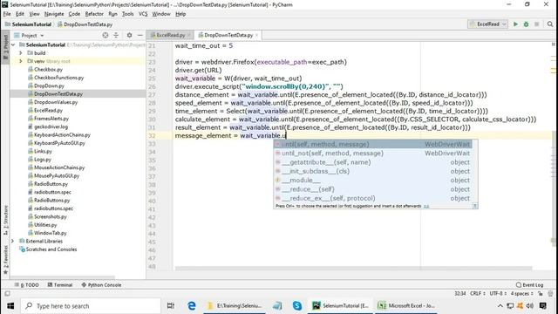Image resolution: width=558 pixels, height=314 pixels.
Task: Open the Favorites side panel tab
Action: pos(5,260)
